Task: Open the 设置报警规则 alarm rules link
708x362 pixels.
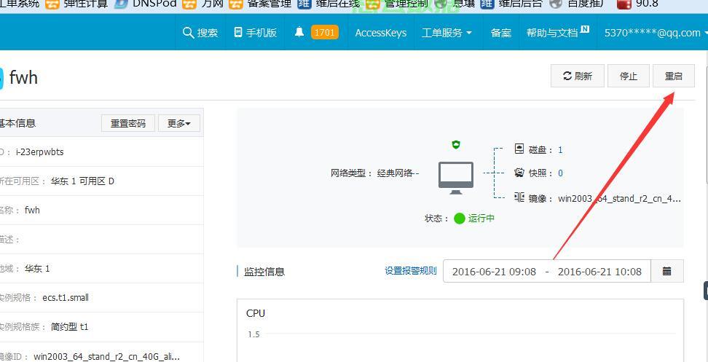Action: pyautogui.click(x=411, y=271)
